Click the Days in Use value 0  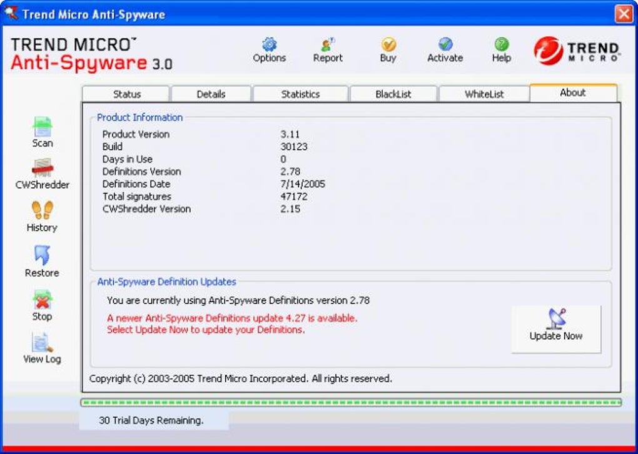[283, 159]
